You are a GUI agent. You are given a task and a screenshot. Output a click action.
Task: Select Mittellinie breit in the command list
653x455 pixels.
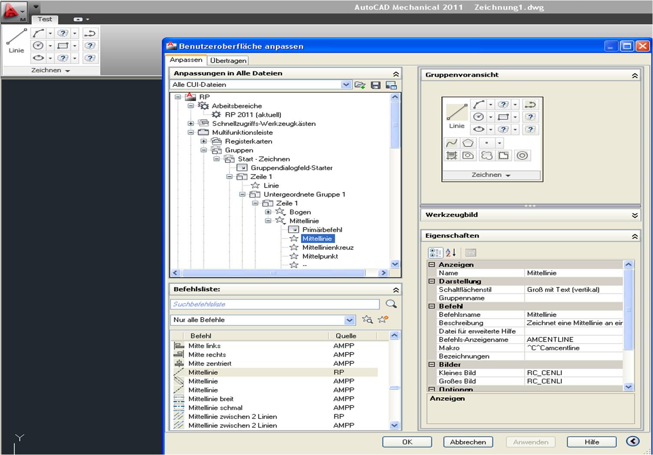pyautogui.click(x=211, y=399)
